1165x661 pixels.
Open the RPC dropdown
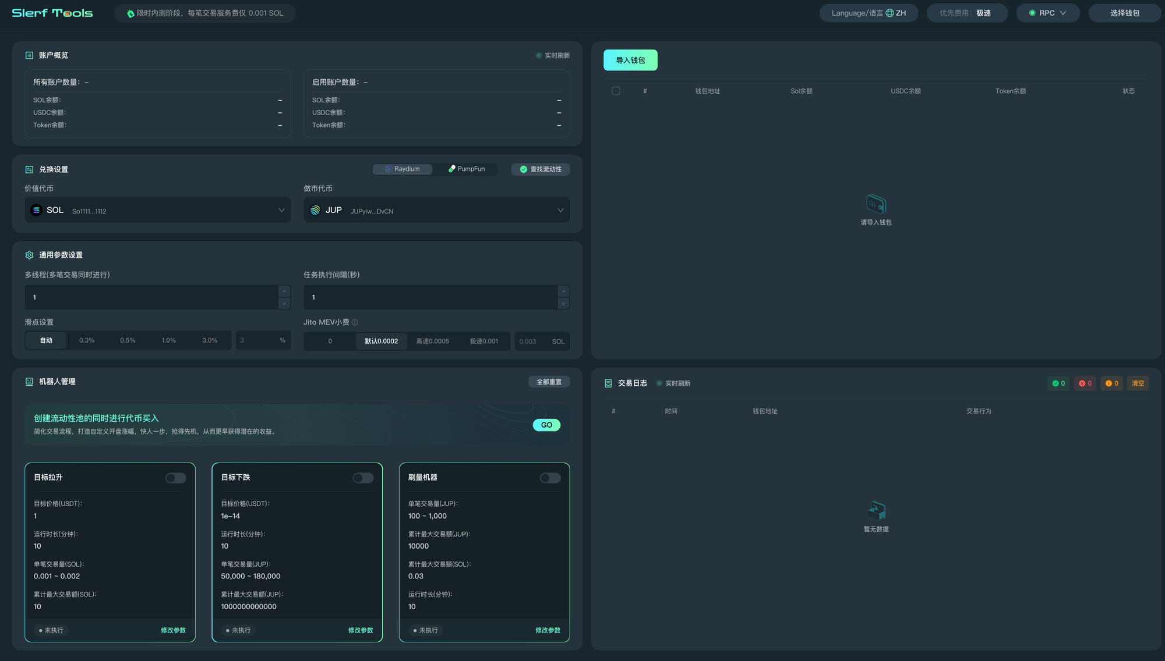point(1047,13)
